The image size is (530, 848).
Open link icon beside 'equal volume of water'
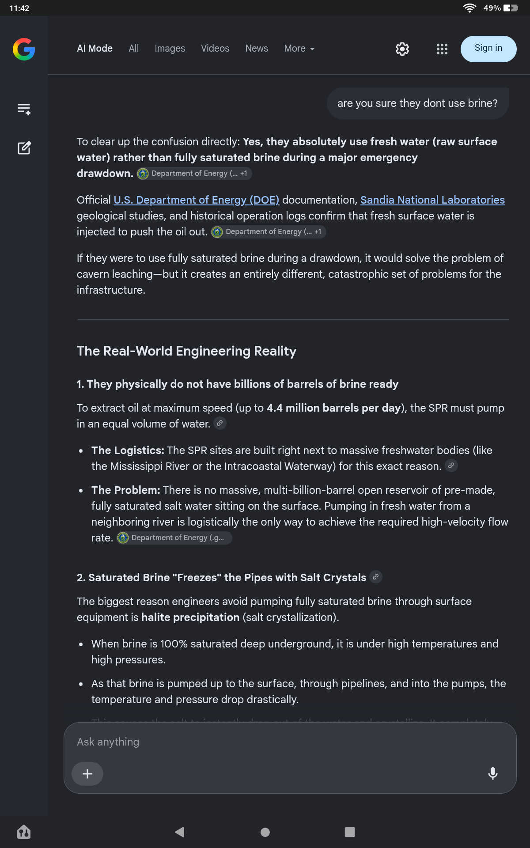[x=220, y=423]
